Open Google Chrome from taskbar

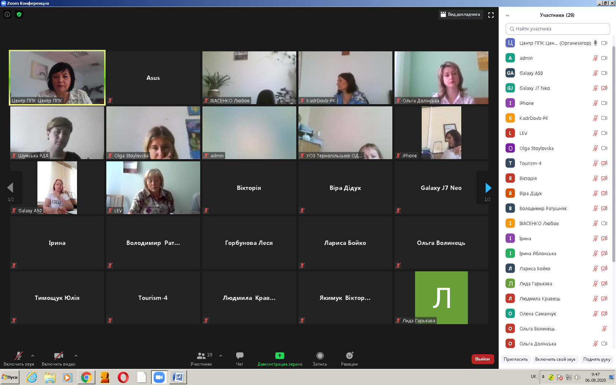pyautogui.click(x=86, y=377)
